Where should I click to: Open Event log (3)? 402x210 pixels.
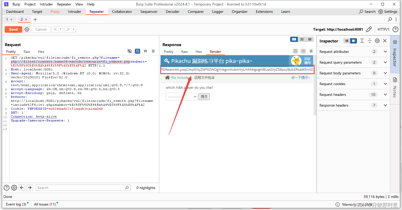tap(16, 204)
